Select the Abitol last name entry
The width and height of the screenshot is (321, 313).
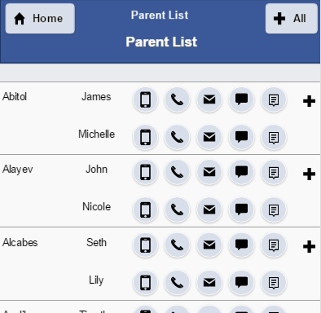tap(15, 97)
